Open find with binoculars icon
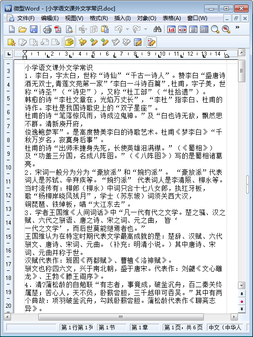Viewport: 253px width, 337px height. pos(157,29)
